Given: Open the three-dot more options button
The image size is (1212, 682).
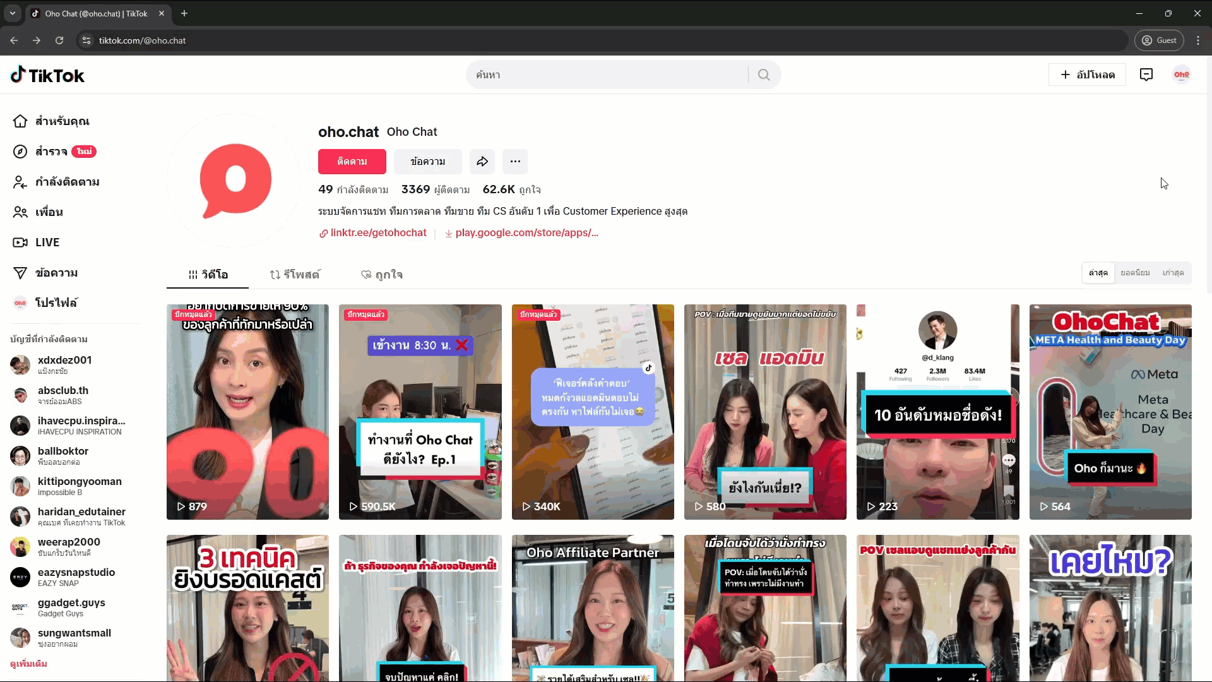Looking at the screenshot, I should 515,162.
